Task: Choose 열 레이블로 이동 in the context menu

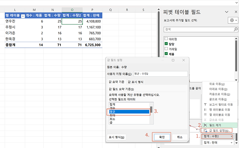Action: (x=220, y=115)
